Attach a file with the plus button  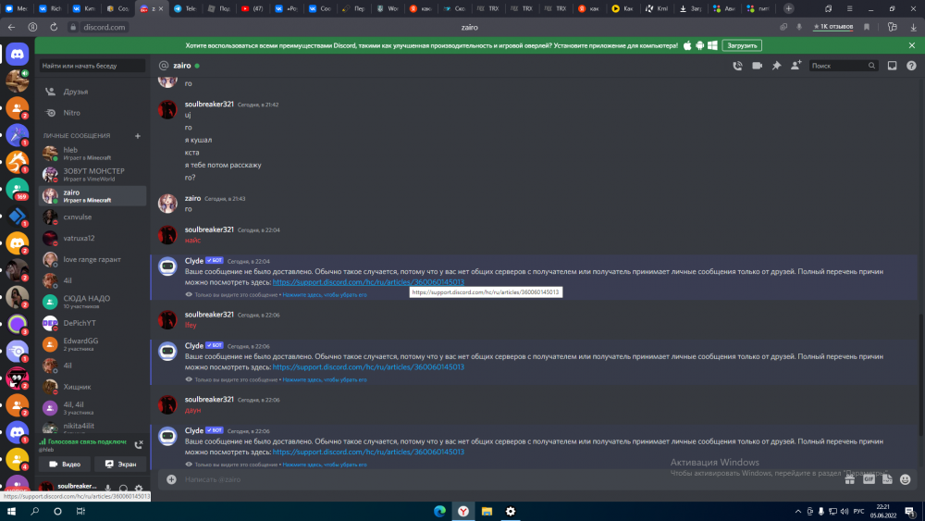[171, 479]
